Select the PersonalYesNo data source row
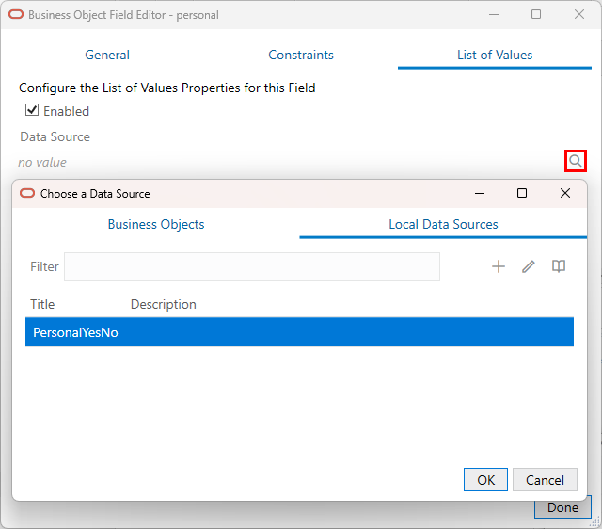The image size is (602, 529). click(x=299, y=332)
